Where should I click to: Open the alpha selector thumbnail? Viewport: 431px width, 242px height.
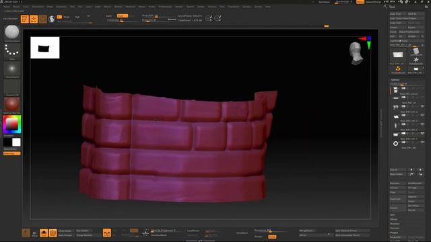click(x=12, y=69)
